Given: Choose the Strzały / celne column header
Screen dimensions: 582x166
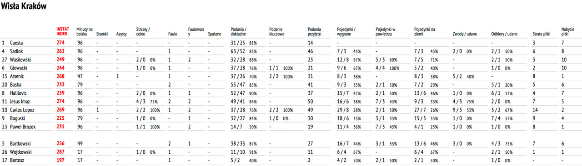Looking at the screenshot, I should (x=144, y=31).
